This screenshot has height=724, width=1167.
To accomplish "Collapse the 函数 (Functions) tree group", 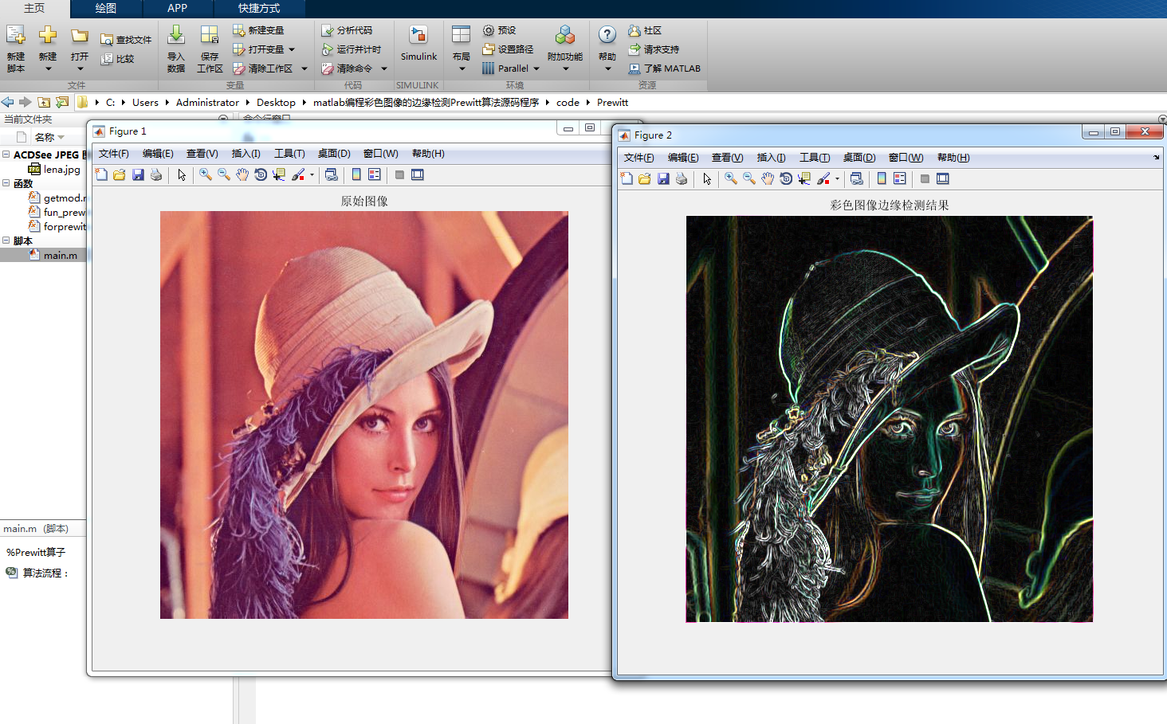I will 6,183.
